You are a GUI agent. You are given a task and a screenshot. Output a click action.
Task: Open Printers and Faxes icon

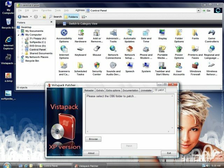(195, 52)
